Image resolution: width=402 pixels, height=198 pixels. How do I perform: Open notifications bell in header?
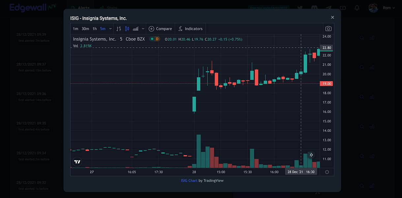click(x=357, y=8)
